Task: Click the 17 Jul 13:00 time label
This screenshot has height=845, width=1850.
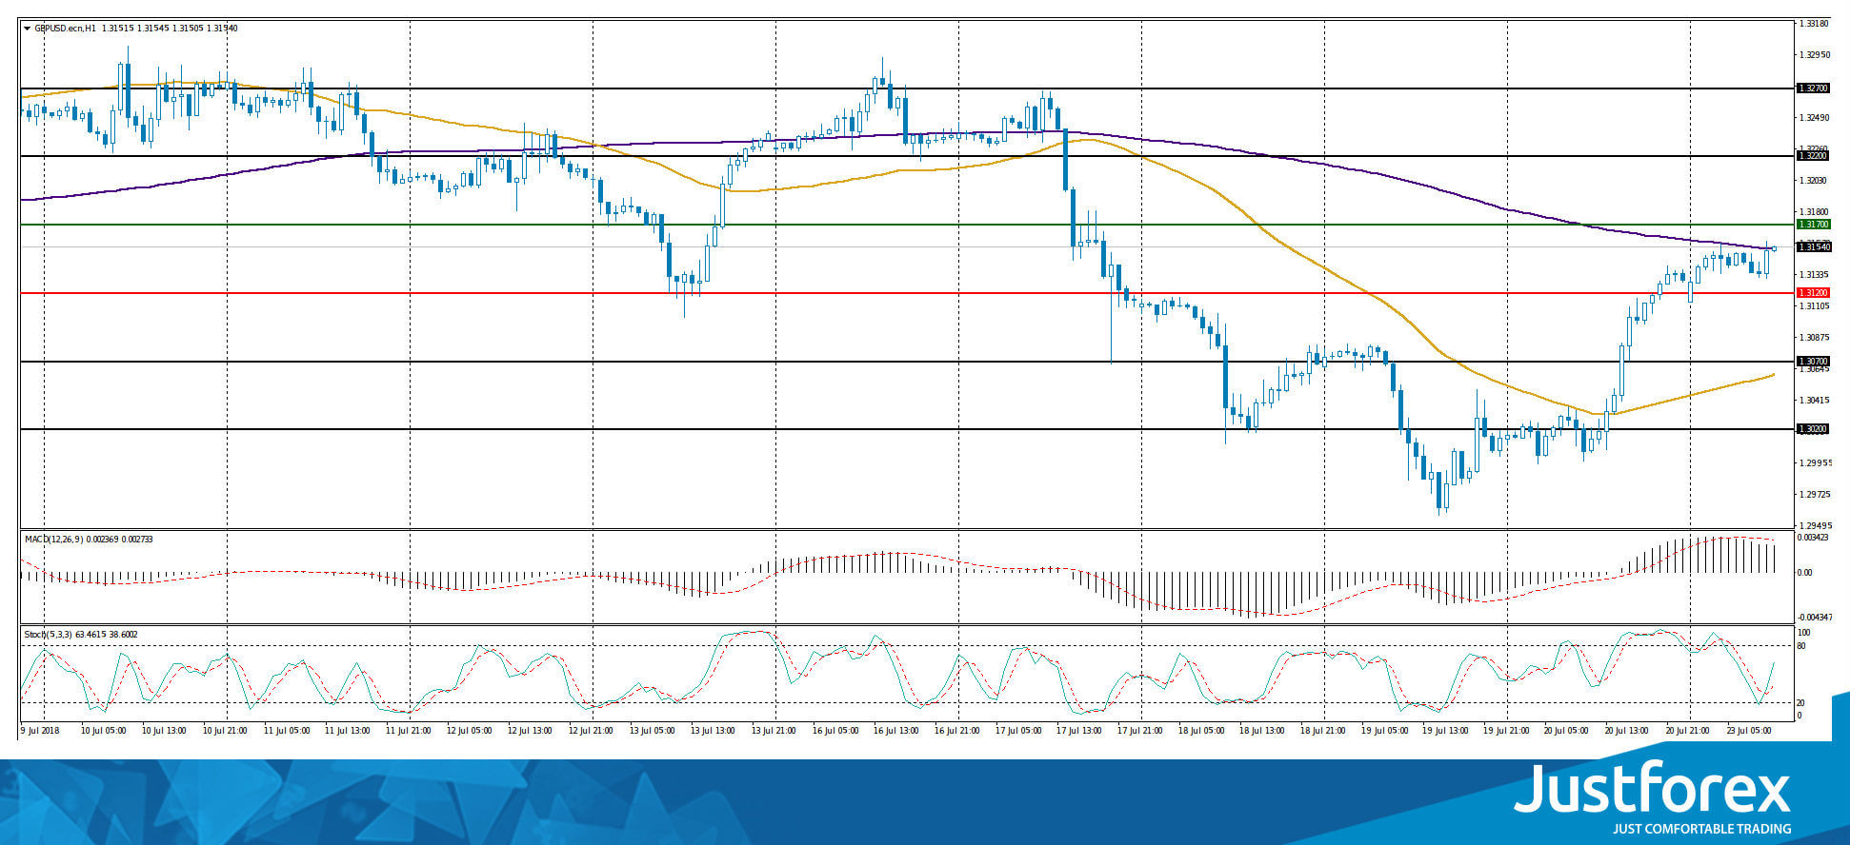Action: coord(1079,731)
